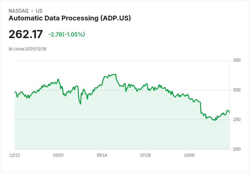Click the At close:2025/12/16 timestamp

coord(28,49)
